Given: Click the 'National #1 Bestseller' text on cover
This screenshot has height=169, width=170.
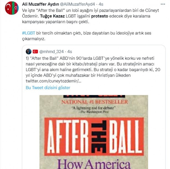Looking at the screenshot, I should pos(95,102).
